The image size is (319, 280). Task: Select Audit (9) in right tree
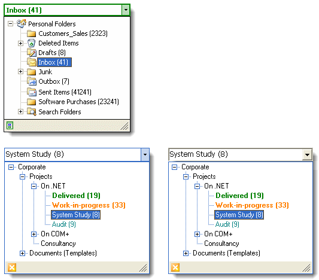click(x=227, y=224)
